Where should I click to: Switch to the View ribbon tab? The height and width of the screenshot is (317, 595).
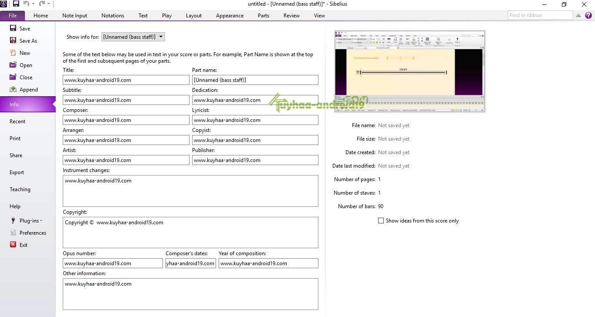[319, 16]
